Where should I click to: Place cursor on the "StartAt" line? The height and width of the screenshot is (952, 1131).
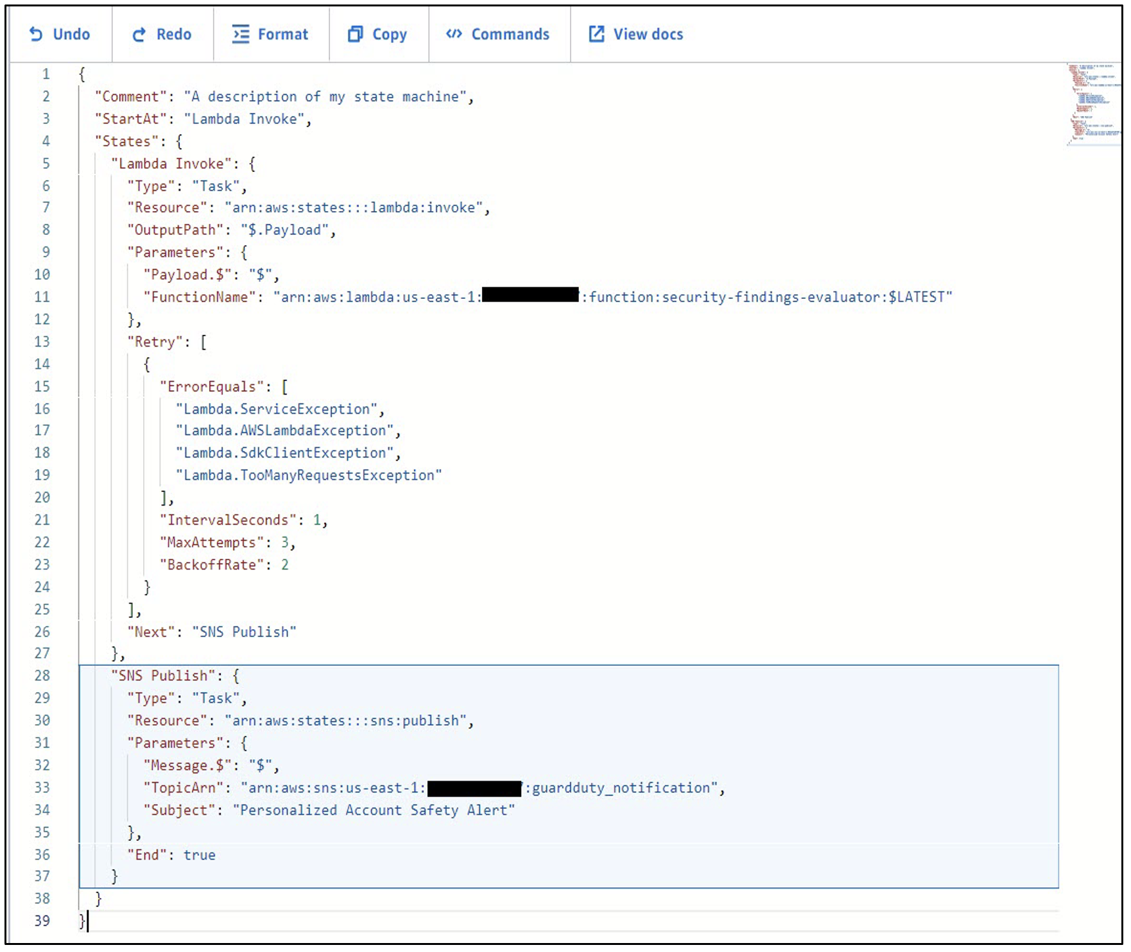tap(203, 119)
